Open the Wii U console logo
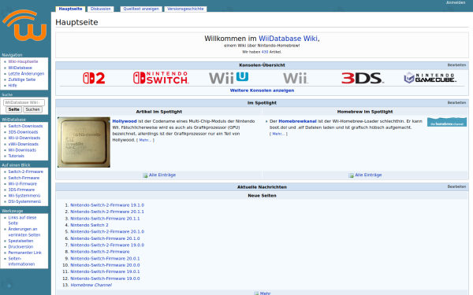The width and height of the screenshot is (473, 295). point(229,78)
